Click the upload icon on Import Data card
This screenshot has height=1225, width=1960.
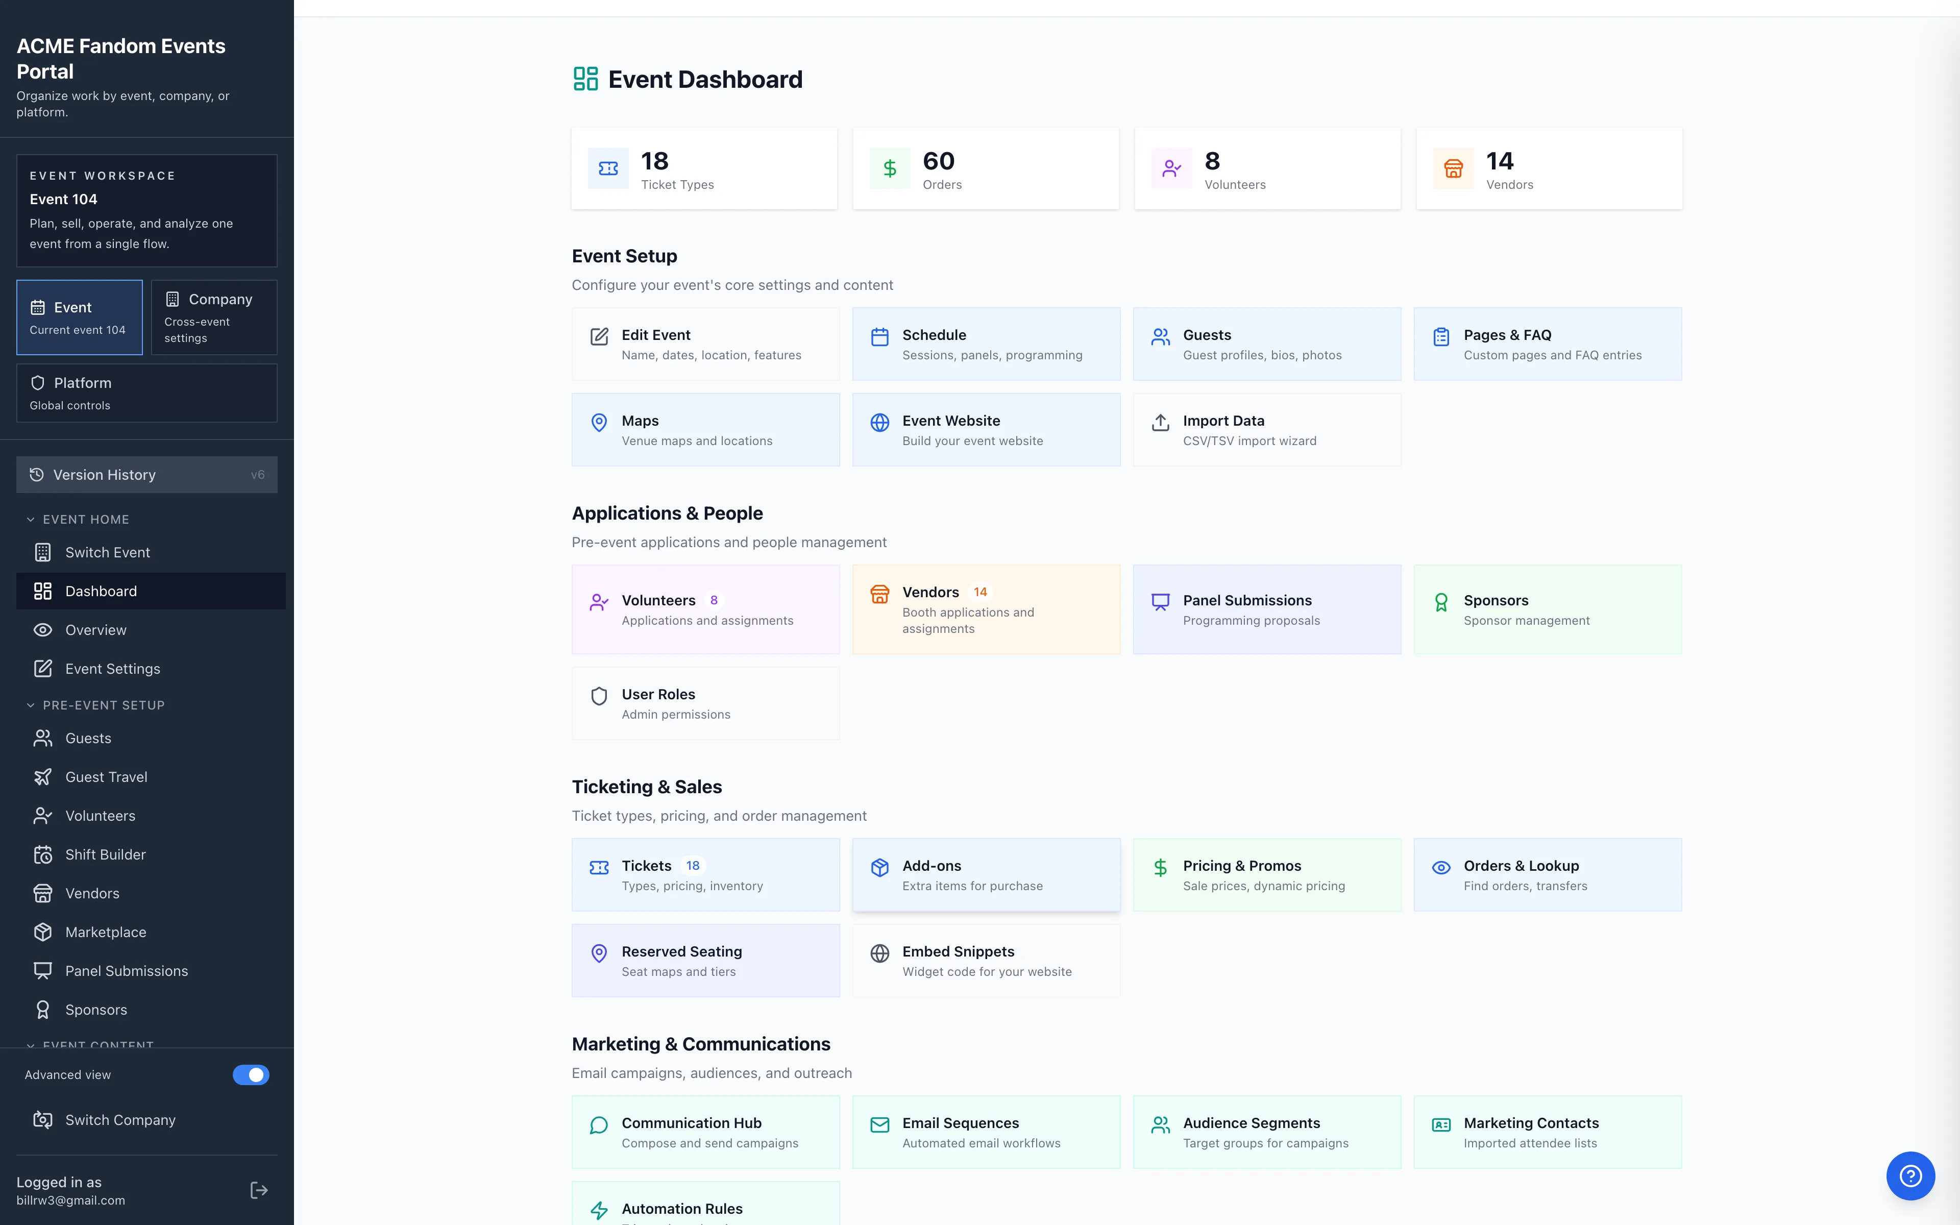[x=1161, y=423]
